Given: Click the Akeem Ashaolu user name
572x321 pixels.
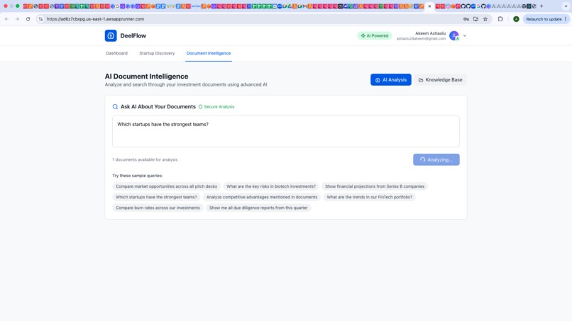Looking at the screenshot, I should coord(430,33).
